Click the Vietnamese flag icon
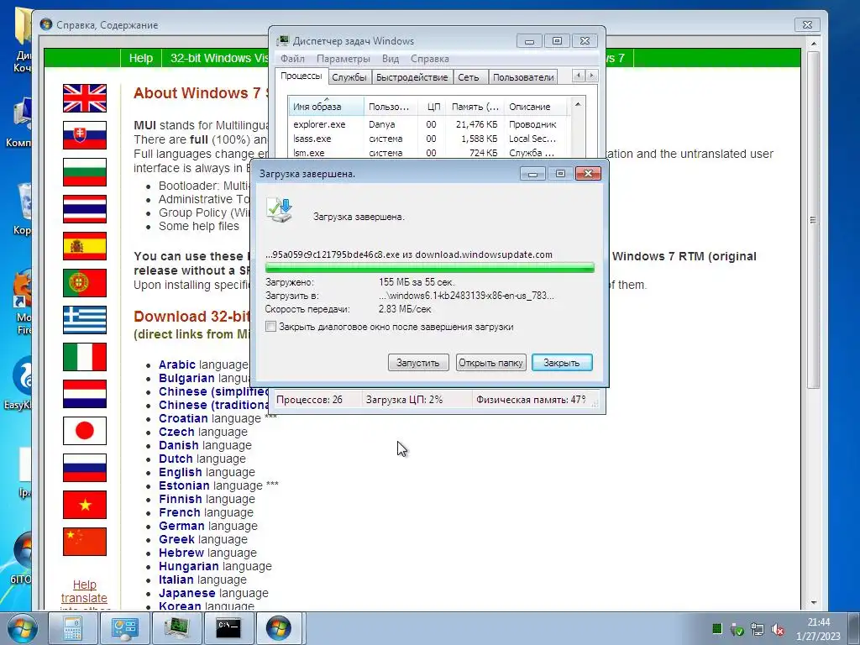This screenshot has height=645, width=860. [x=85, y=505]
